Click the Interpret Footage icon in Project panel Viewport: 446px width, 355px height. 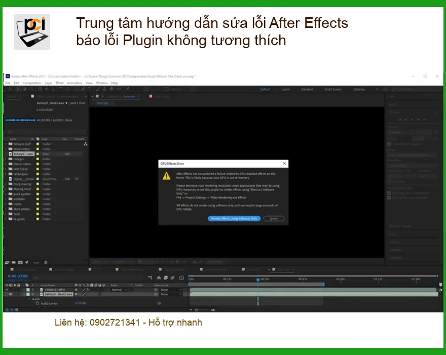[x=7, y=262]
